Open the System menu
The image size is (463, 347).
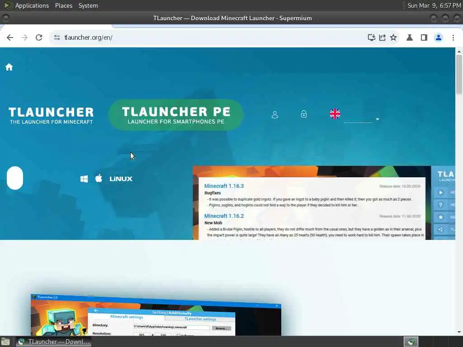[88, 5]
